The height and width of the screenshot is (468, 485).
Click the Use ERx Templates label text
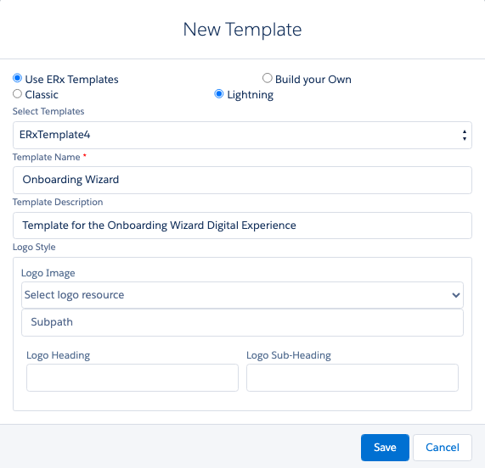click(x=71, y=80)
